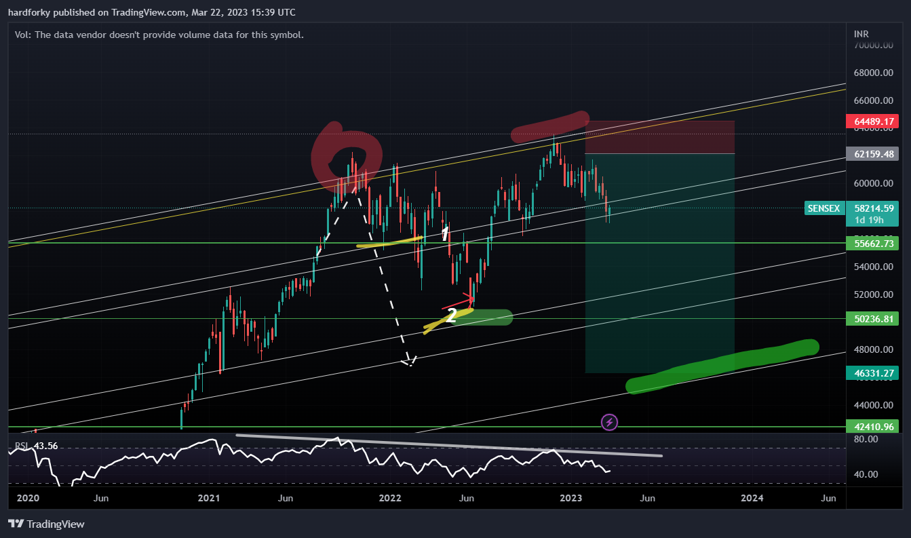Click the 46331.27 target price label
This screenshot has height=538, width=911.
(x=872, y=372)
